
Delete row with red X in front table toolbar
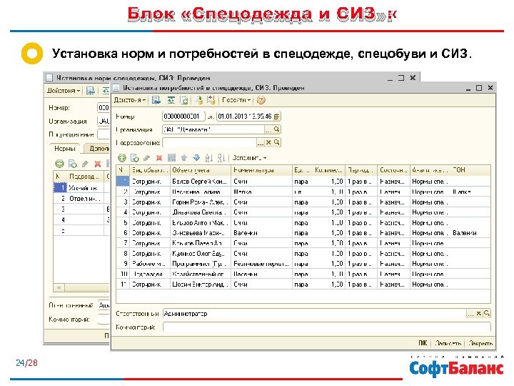pos(159,158)
